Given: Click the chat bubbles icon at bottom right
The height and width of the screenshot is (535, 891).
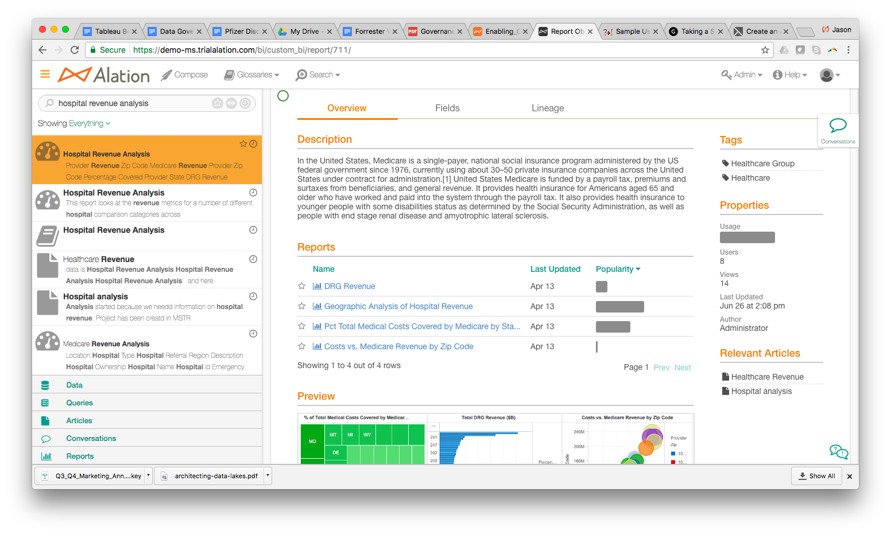Looking at the screenshot, I should click(839, 452).
